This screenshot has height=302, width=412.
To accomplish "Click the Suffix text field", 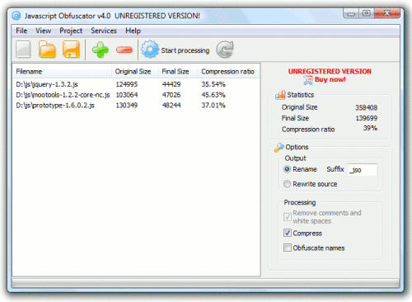I will (x=363, y=170).
